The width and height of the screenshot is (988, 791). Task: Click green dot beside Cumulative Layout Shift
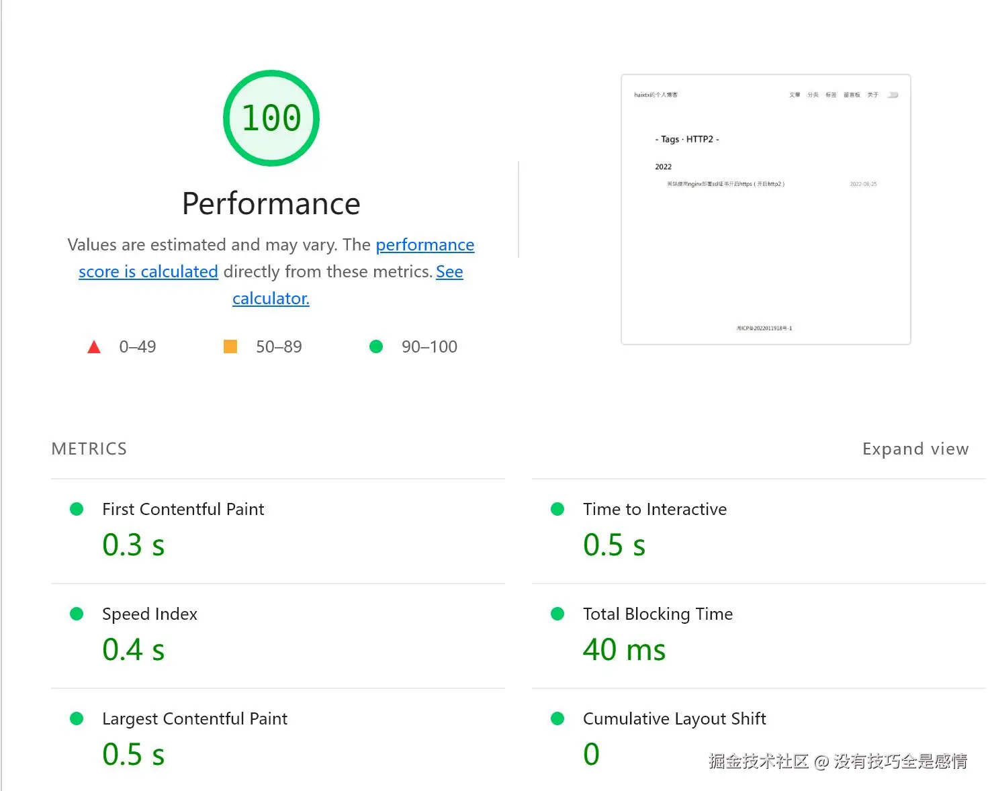[x=557, y=718]
